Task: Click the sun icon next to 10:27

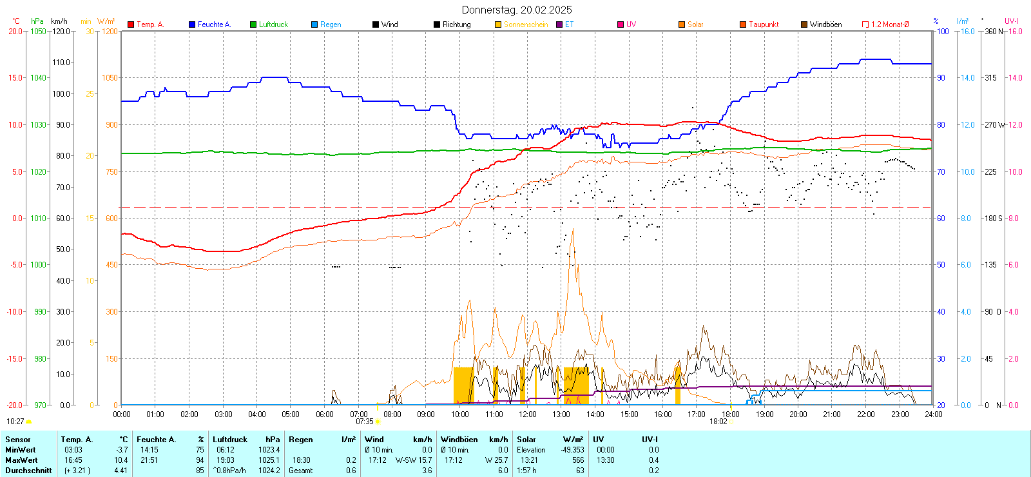Action: [29, 422]
